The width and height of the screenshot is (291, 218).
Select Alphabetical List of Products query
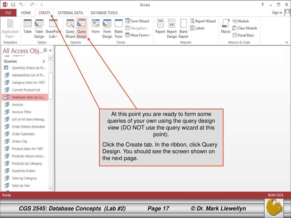(25, 75)
